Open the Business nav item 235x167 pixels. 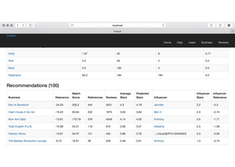click(x=207, y=43)
